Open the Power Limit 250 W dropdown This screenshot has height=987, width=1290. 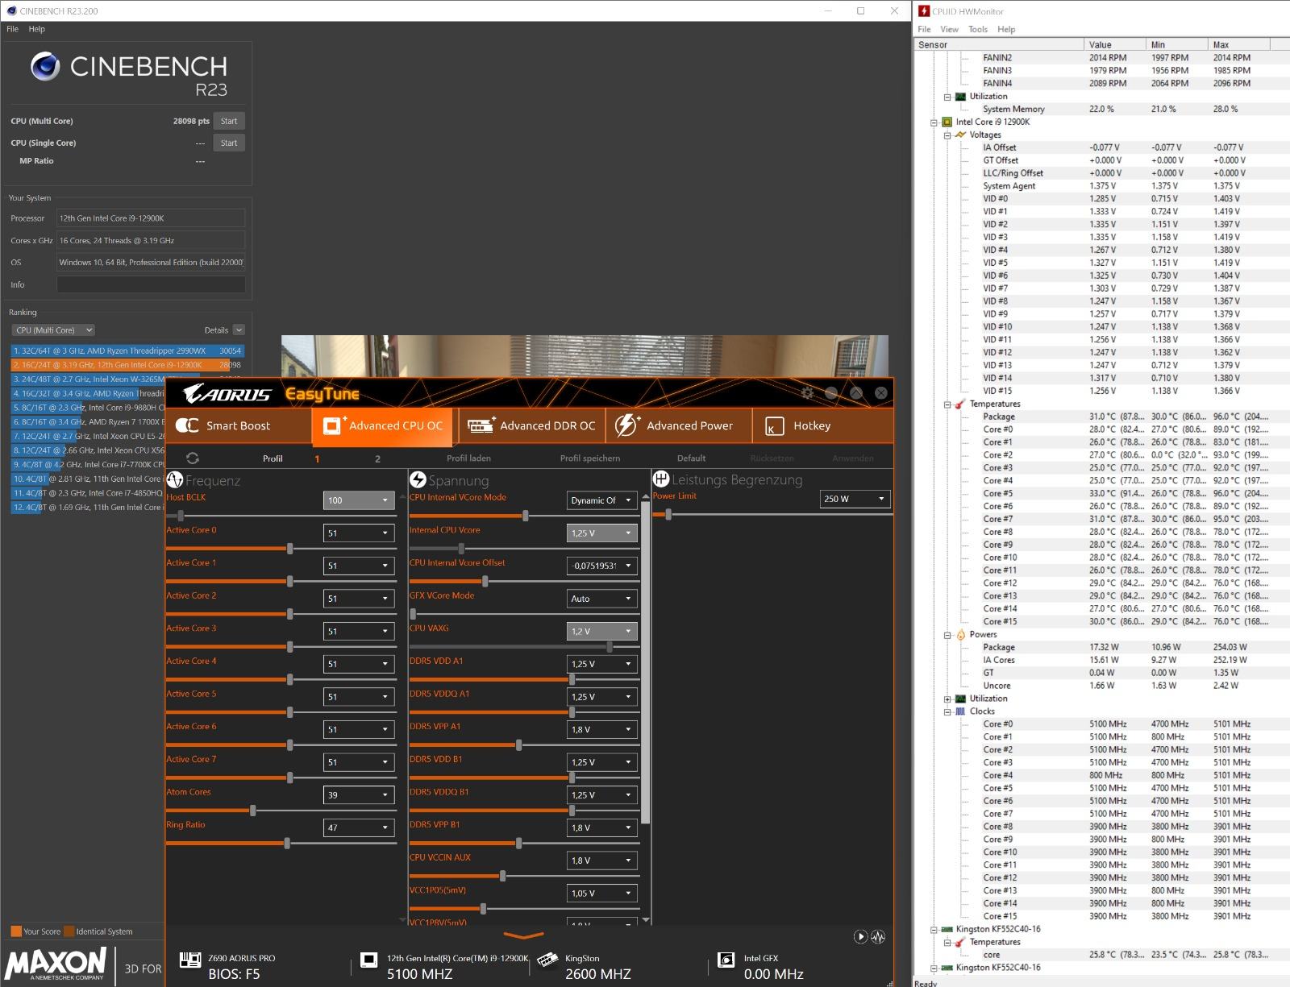[x=855, y=499]
